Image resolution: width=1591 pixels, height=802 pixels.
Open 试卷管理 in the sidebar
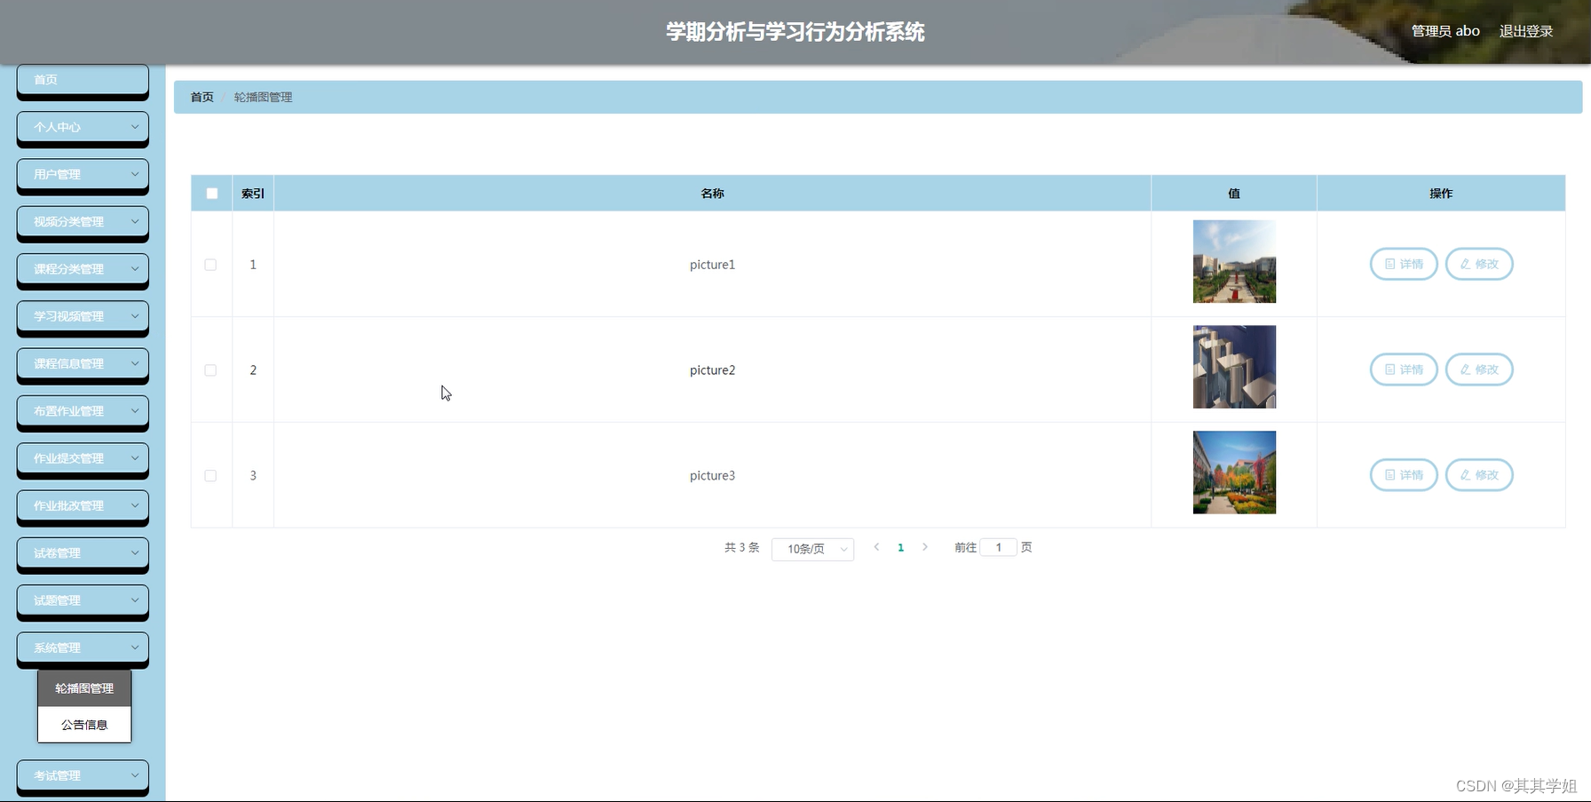(82, 553)
